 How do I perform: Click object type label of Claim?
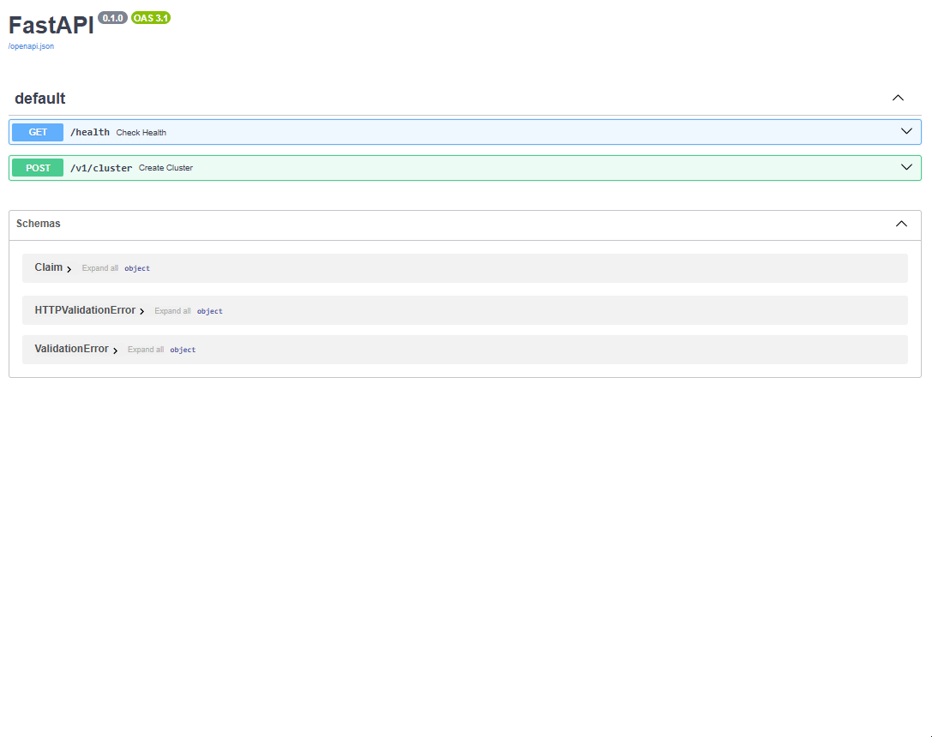pyautogui.click(x=137, y=268)
